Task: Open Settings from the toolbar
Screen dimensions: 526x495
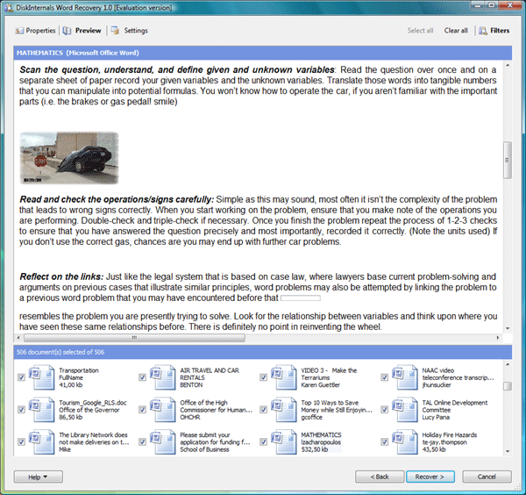Action: coord(130,31)
